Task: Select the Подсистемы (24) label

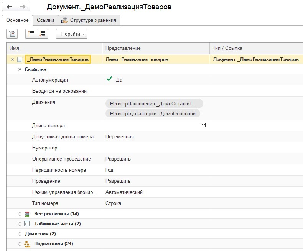Action: (54, 244)
